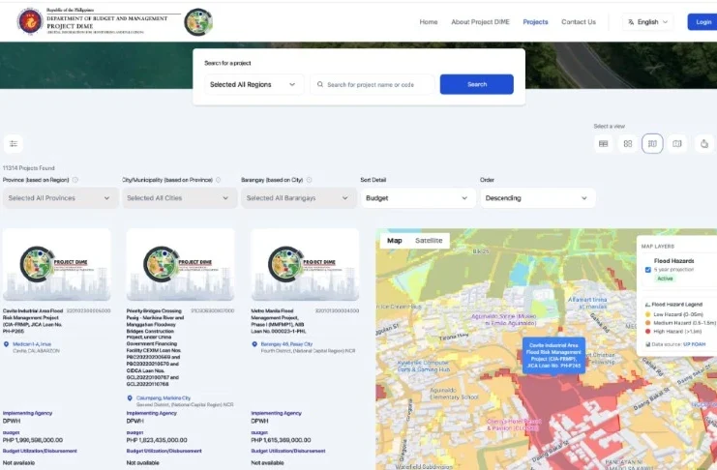Viewport: 717px width, 470px height.
Task: Click location pin beside Calumpang, Marikina City
Action: coord(130,398)
